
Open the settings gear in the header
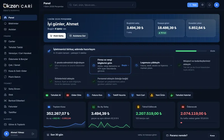tap(202, 5)
